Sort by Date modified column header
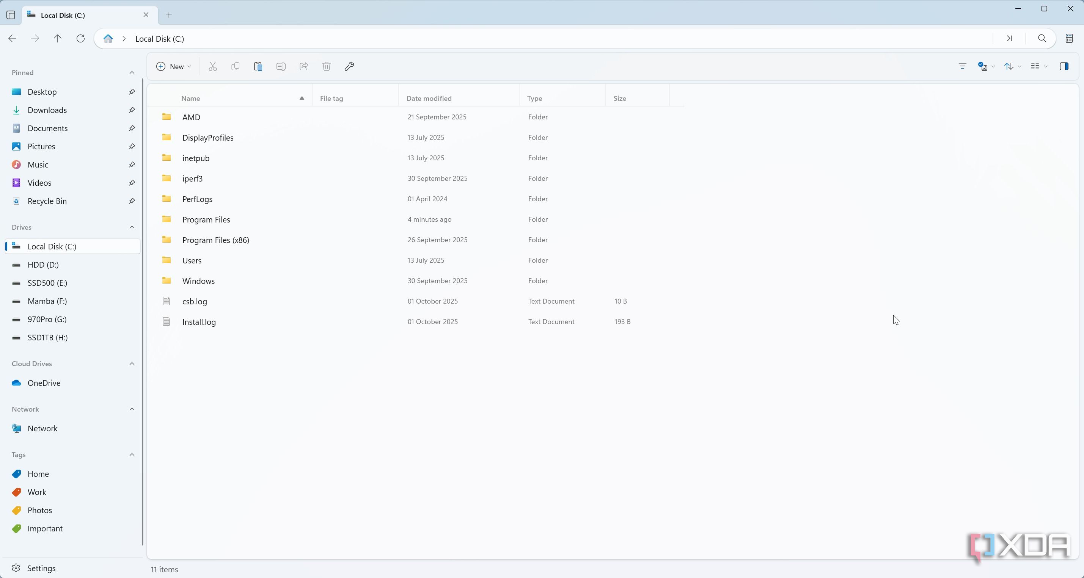The image size is (1084, 578). coord(459,99)
